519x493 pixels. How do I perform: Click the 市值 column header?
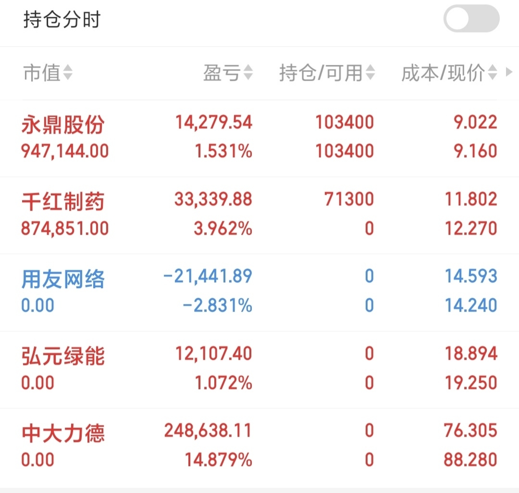coord(42,73)
